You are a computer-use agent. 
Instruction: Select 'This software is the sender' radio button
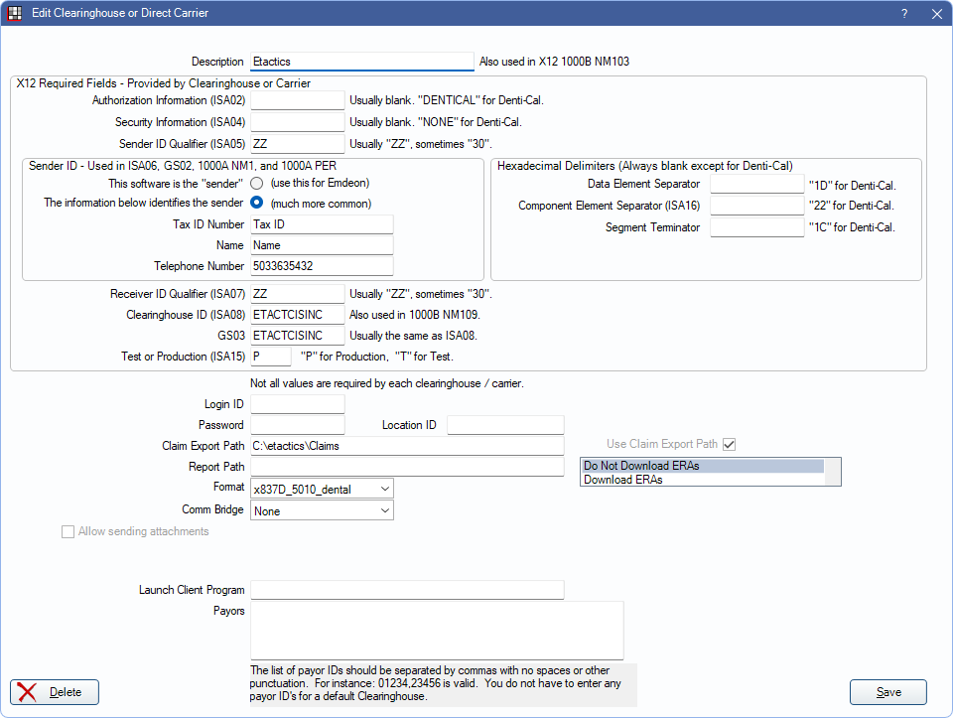click(257, 184)
